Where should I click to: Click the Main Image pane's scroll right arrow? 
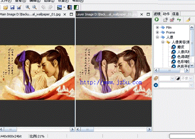[72, 130]
